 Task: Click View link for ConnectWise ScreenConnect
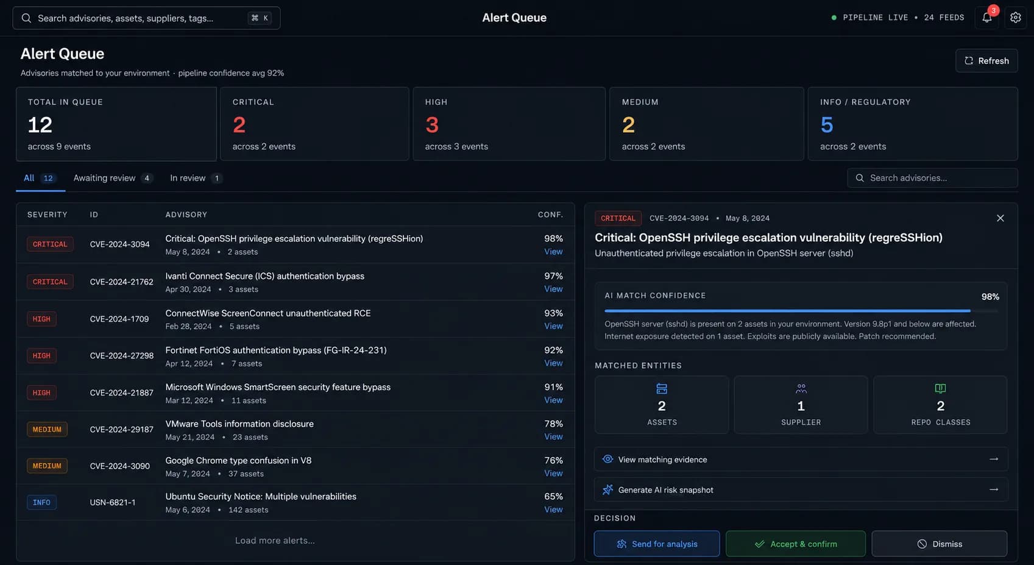click(x=553, y=326)
